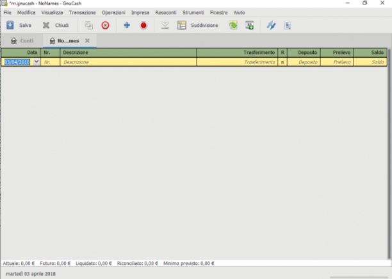
Task: Open the Resoconti menu
Action: point(166,13)
